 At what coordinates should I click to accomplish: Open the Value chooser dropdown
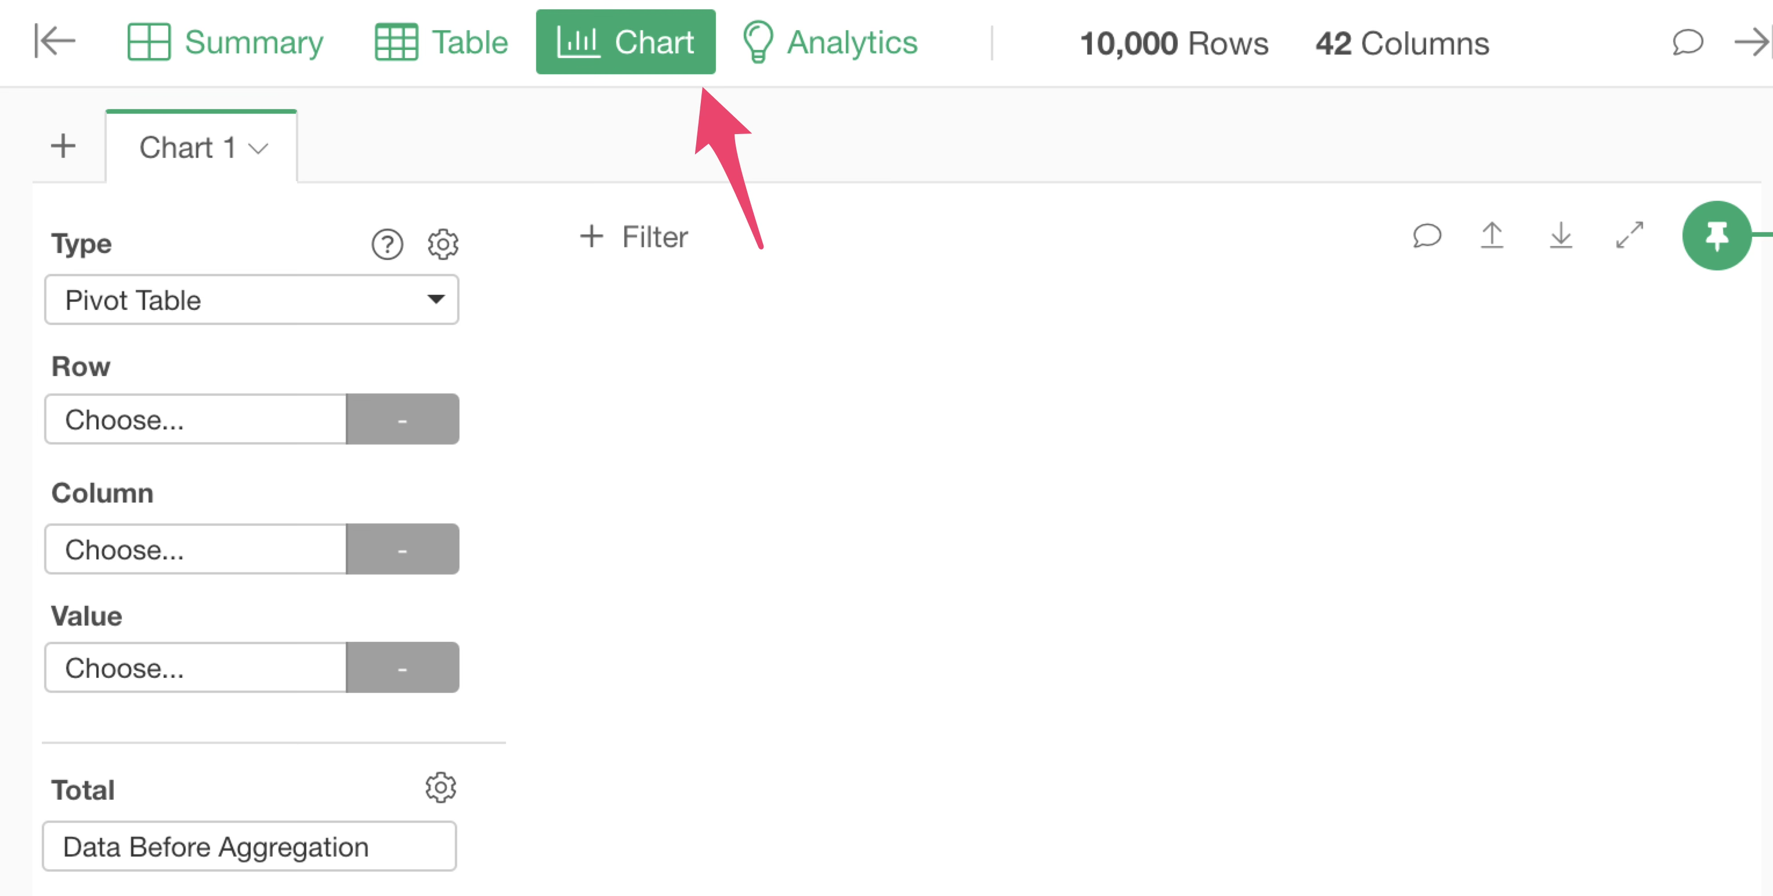(x=196, y=668)
